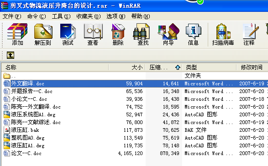Image resolution: width=268 pixels, height=166 pixels.
Task: Sort by the 修改时间 column header
Action: coord(252,67)
